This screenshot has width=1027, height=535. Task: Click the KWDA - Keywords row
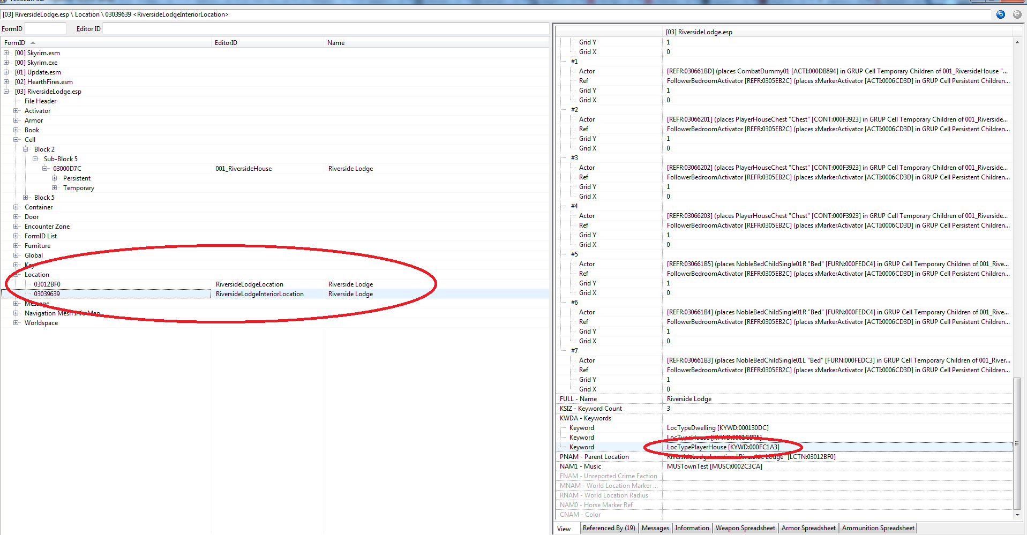tap(784, 418)
